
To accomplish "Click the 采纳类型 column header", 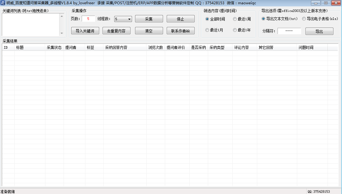I will 220,47.
